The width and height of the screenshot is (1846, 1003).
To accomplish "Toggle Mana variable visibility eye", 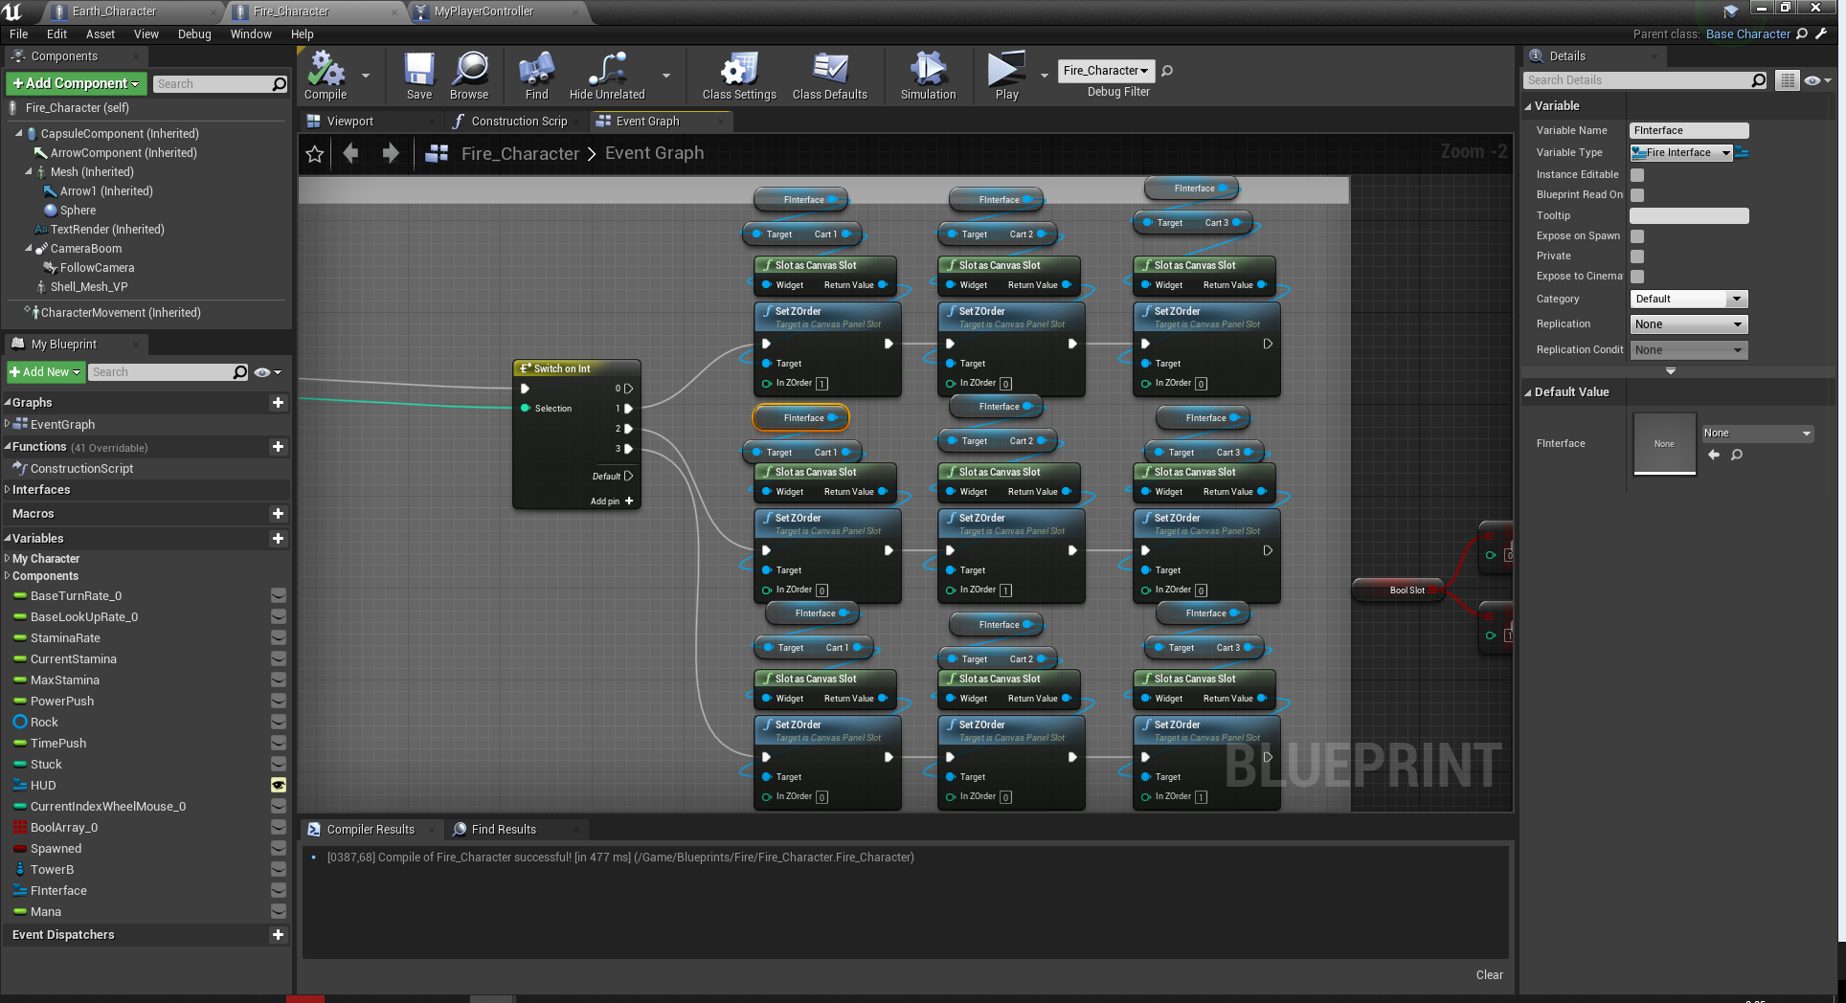I will pyautogui.click(x=279, y=912).
